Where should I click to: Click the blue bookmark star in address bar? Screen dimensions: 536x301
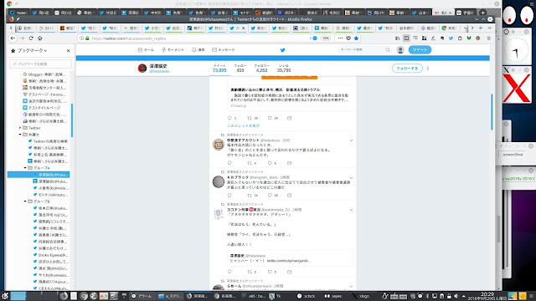(356, 38)
